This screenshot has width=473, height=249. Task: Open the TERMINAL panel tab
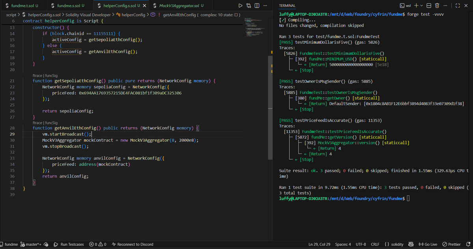tap(287, 6)
